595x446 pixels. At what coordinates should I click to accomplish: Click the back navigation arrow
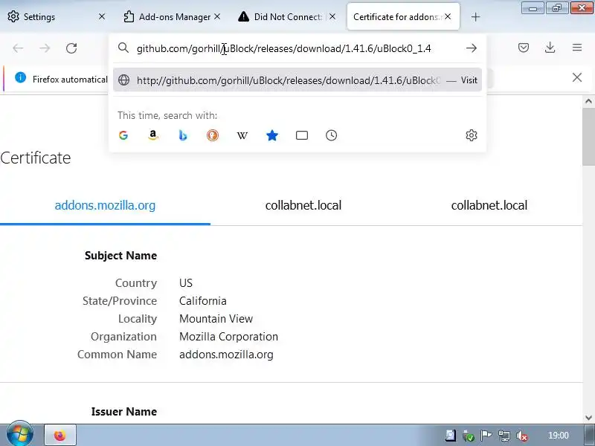[18, 48]
